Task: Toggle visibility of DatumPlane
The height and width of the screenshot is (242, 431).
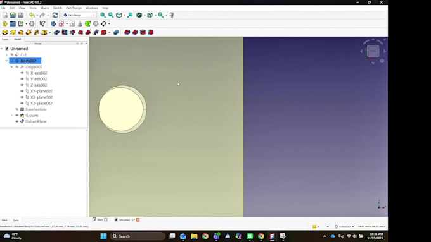Action: pyautogui.click(x=17, y=121)
